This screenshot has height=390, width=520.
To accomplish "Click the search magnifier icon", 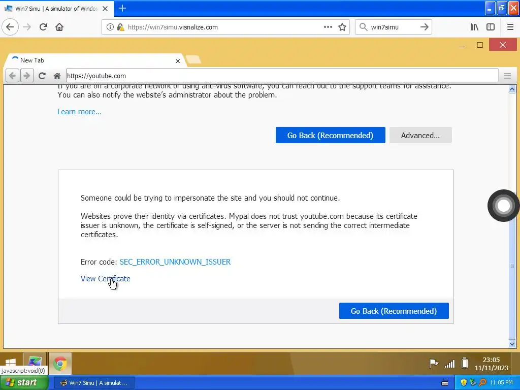I will 364,27.
